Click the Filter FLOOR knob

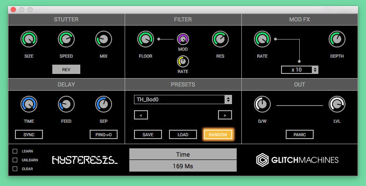coord(146,39)
